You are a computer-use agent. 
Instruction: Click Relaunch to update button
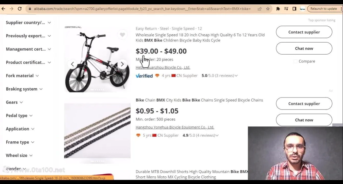[324, 9]
